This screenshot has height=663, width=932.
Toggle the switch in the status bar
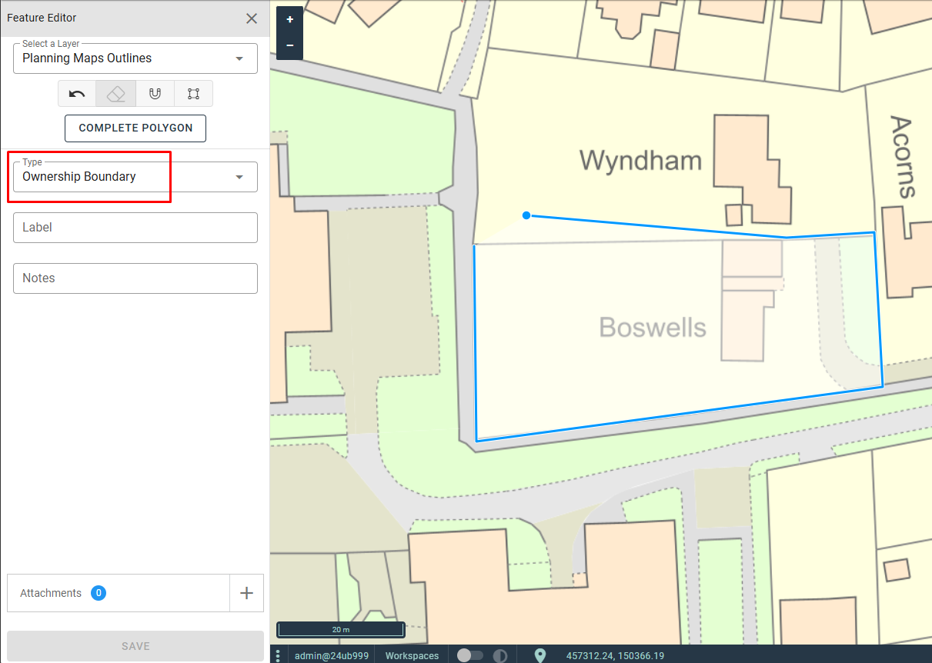click(470, 655)
